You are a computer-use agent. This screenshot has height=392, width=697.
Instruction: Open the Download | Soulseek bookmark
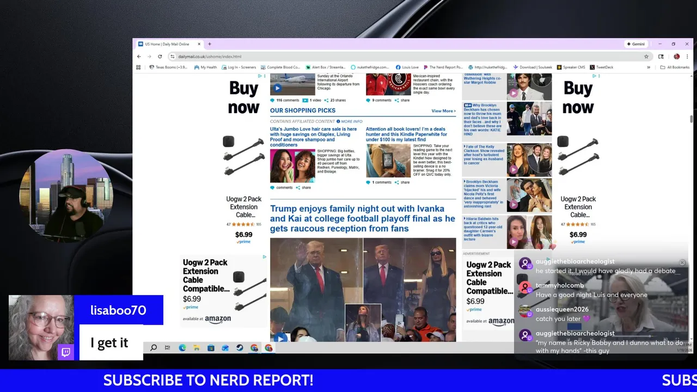click(x=533, y=68)
